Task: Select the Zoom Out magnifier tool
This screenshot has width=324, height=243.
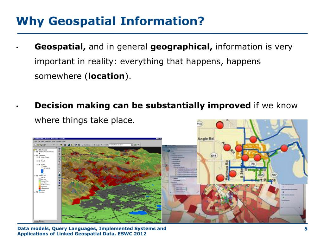Action: coord(60,164)
